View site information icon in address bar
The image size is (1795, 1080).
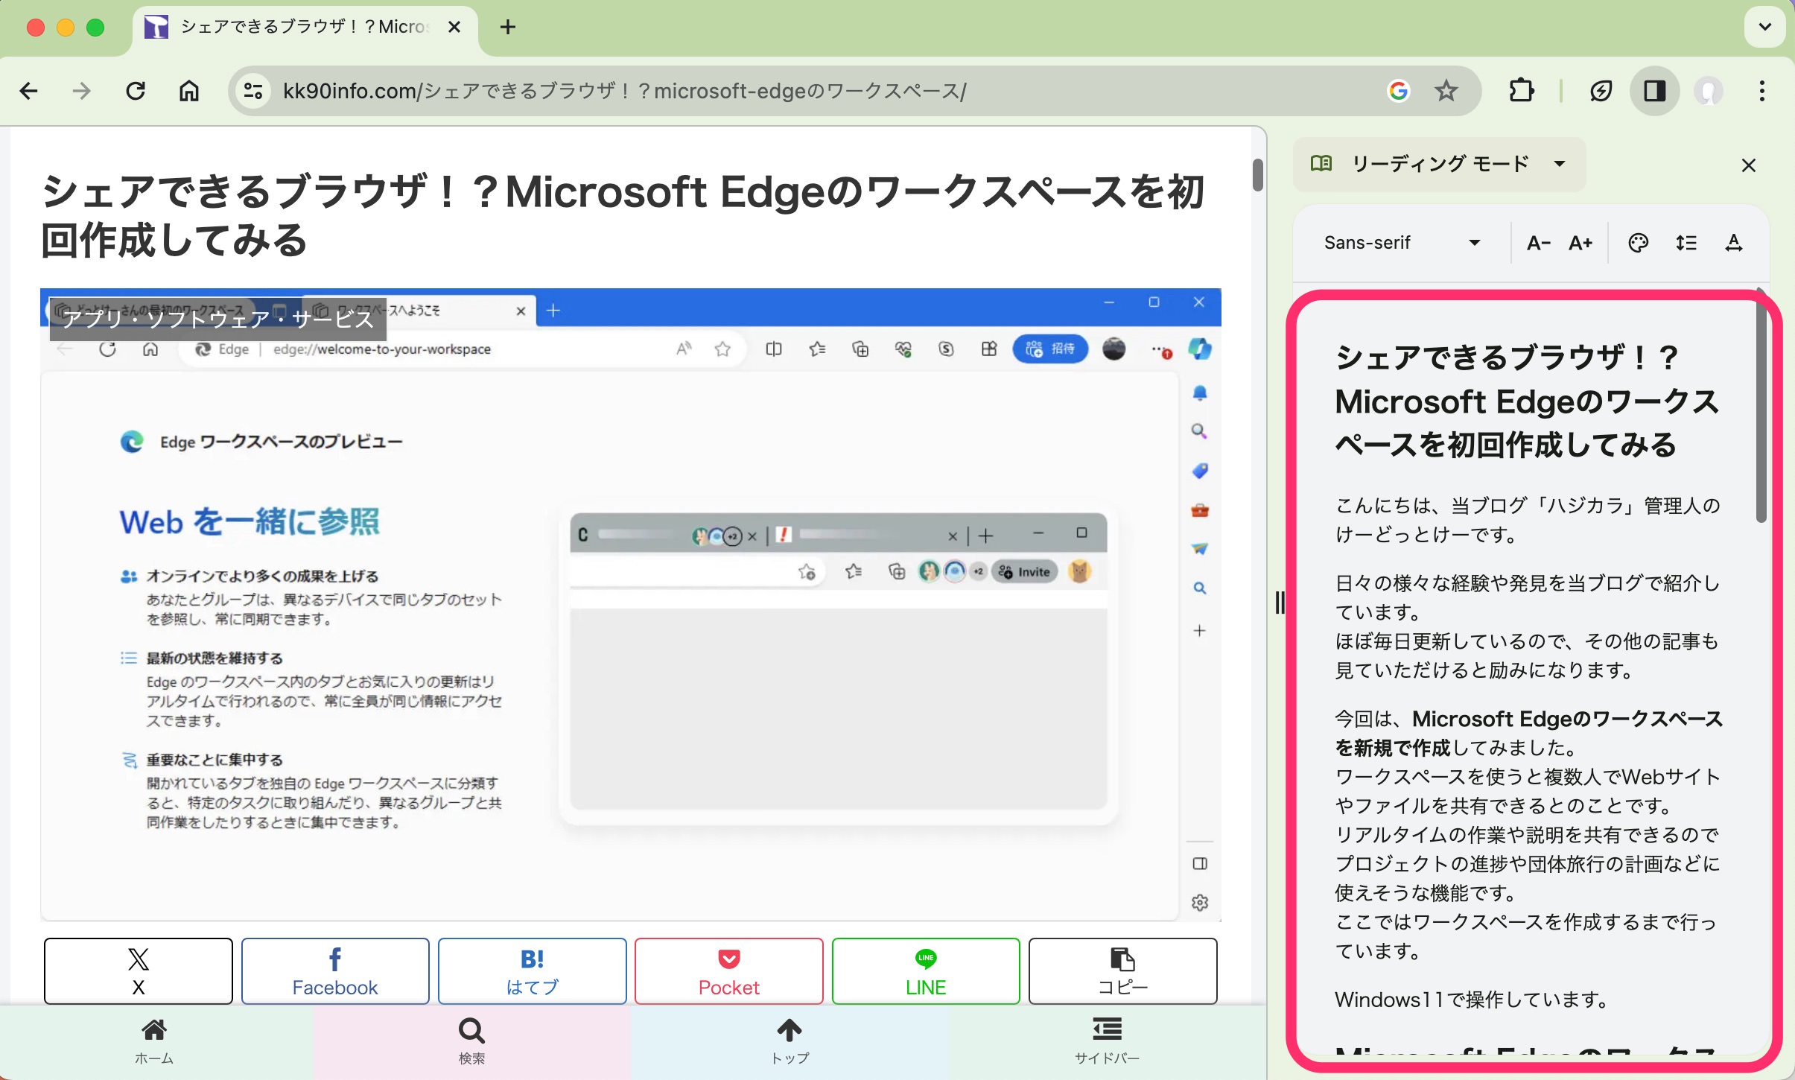click(253, 91)
